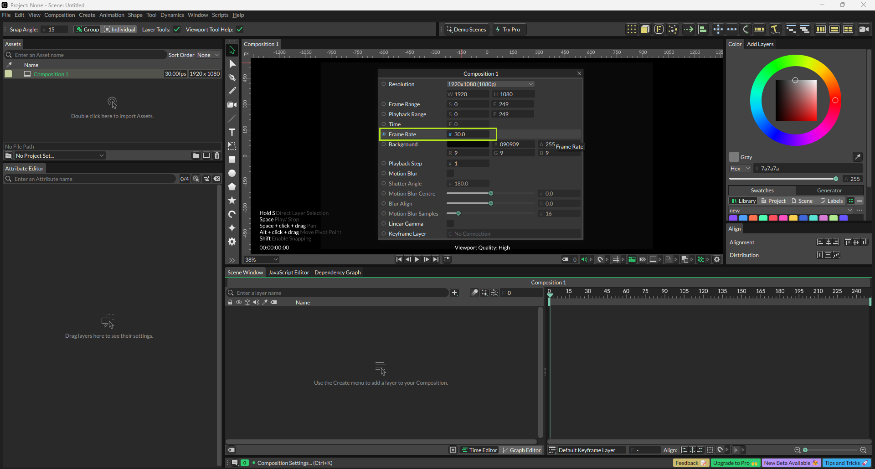Click the Upgrade to Pro button
Screen dimensions: 875x469
pos(735,463)
